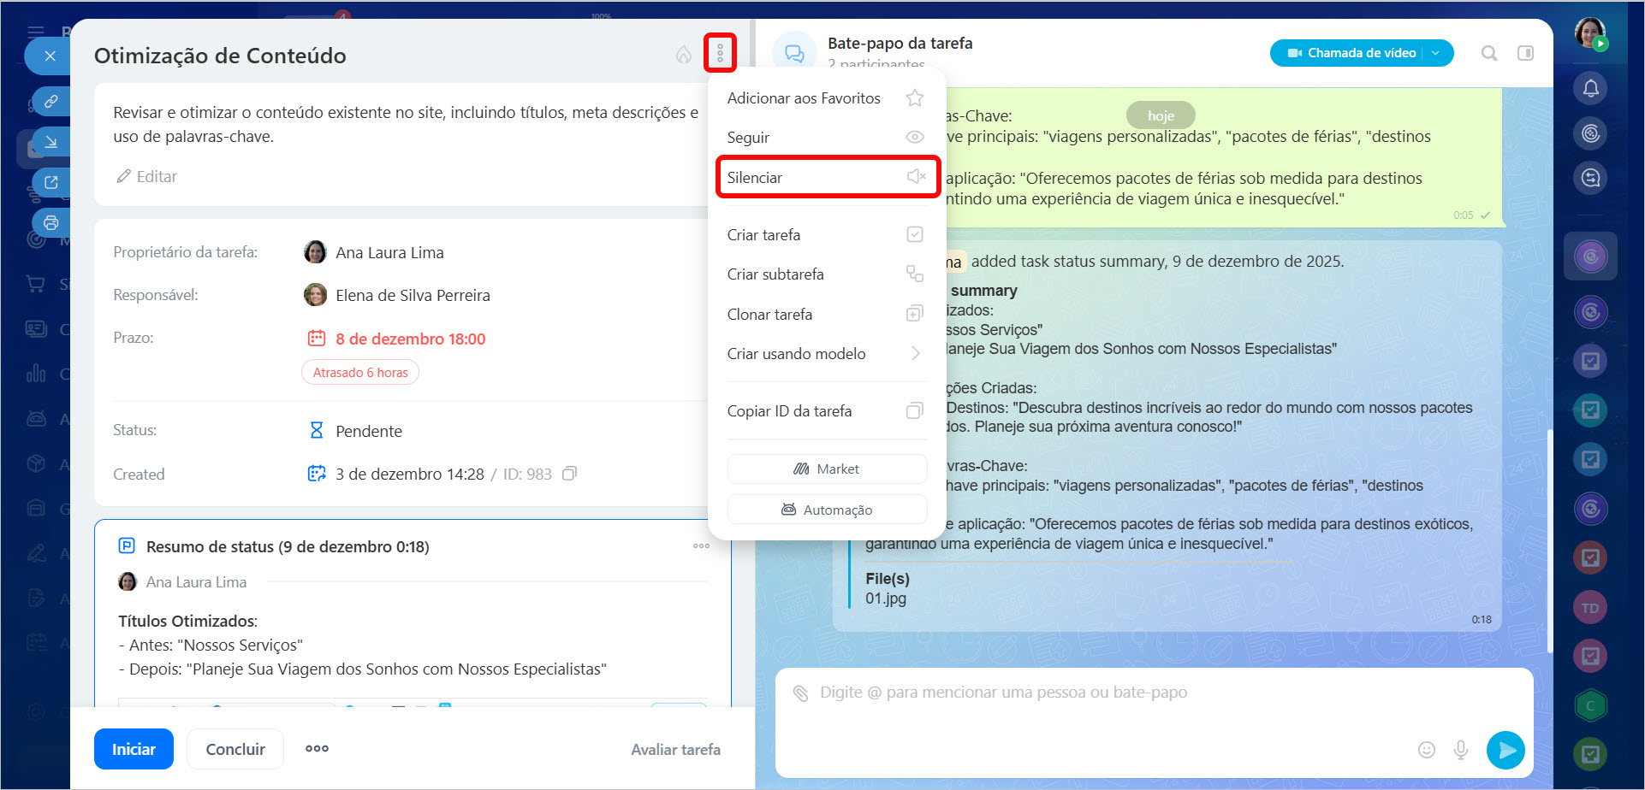This screenshot has height=790, width=1645.
Task: Click the notification bell icon
Action: point(1590,88)
